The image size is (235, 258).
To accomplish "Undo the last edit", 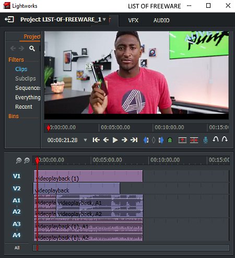I will click(216, 139).
